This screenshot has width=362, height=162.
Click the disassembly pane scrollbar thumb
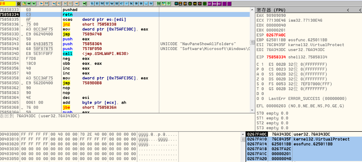252,42
